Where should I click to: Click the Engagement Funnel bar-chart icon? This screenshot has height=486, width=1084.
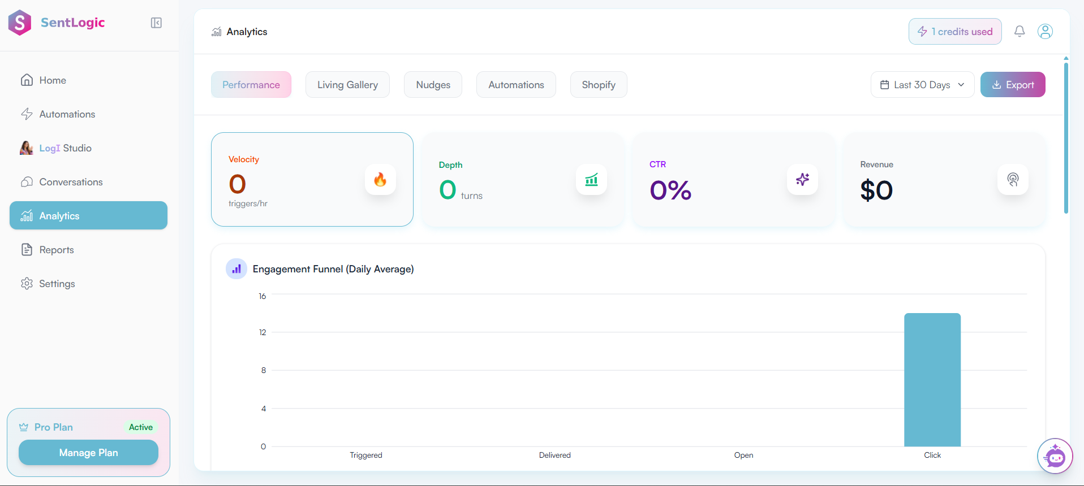point(236,269)
